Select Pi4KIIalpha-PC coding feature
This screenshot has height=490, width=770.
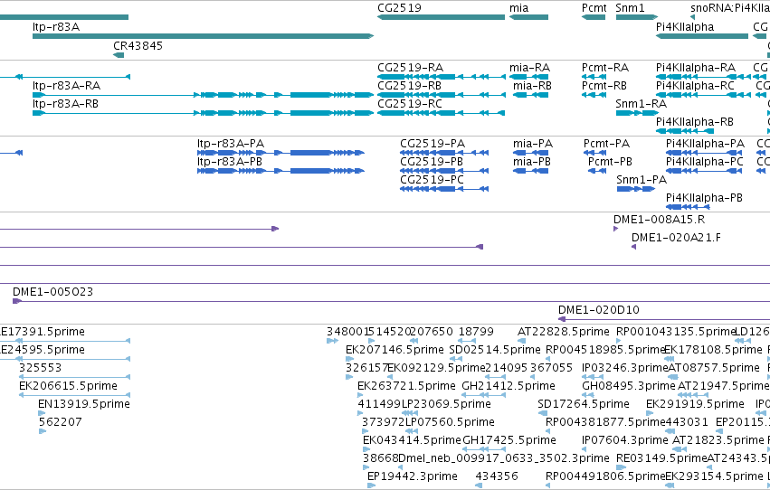(x=704, y=171)
